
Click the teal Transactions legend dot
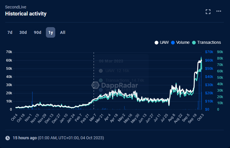(x=194, y=43)
